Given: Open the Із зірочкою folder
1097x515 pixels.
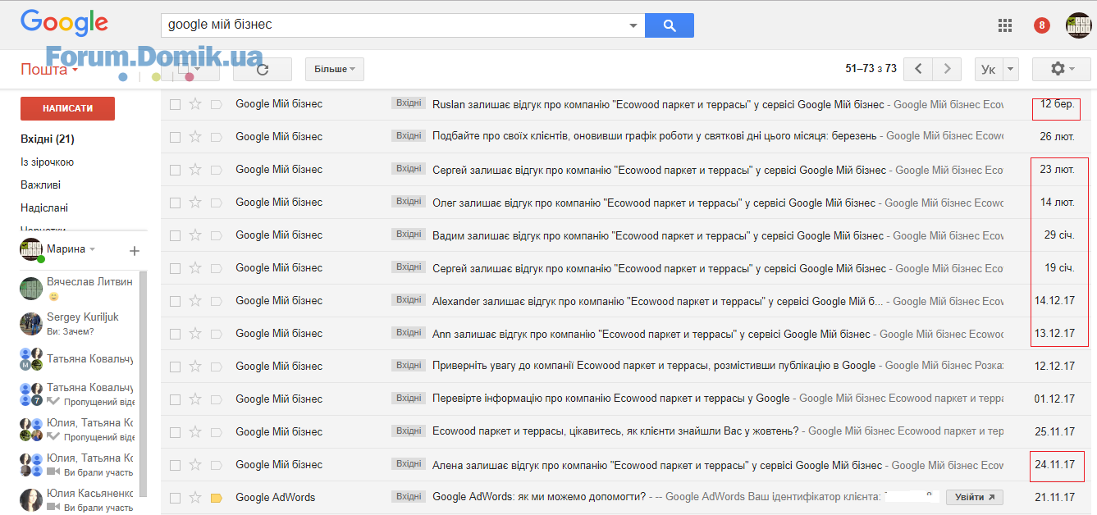Looking at the screenshot, I should click(47, 162).
